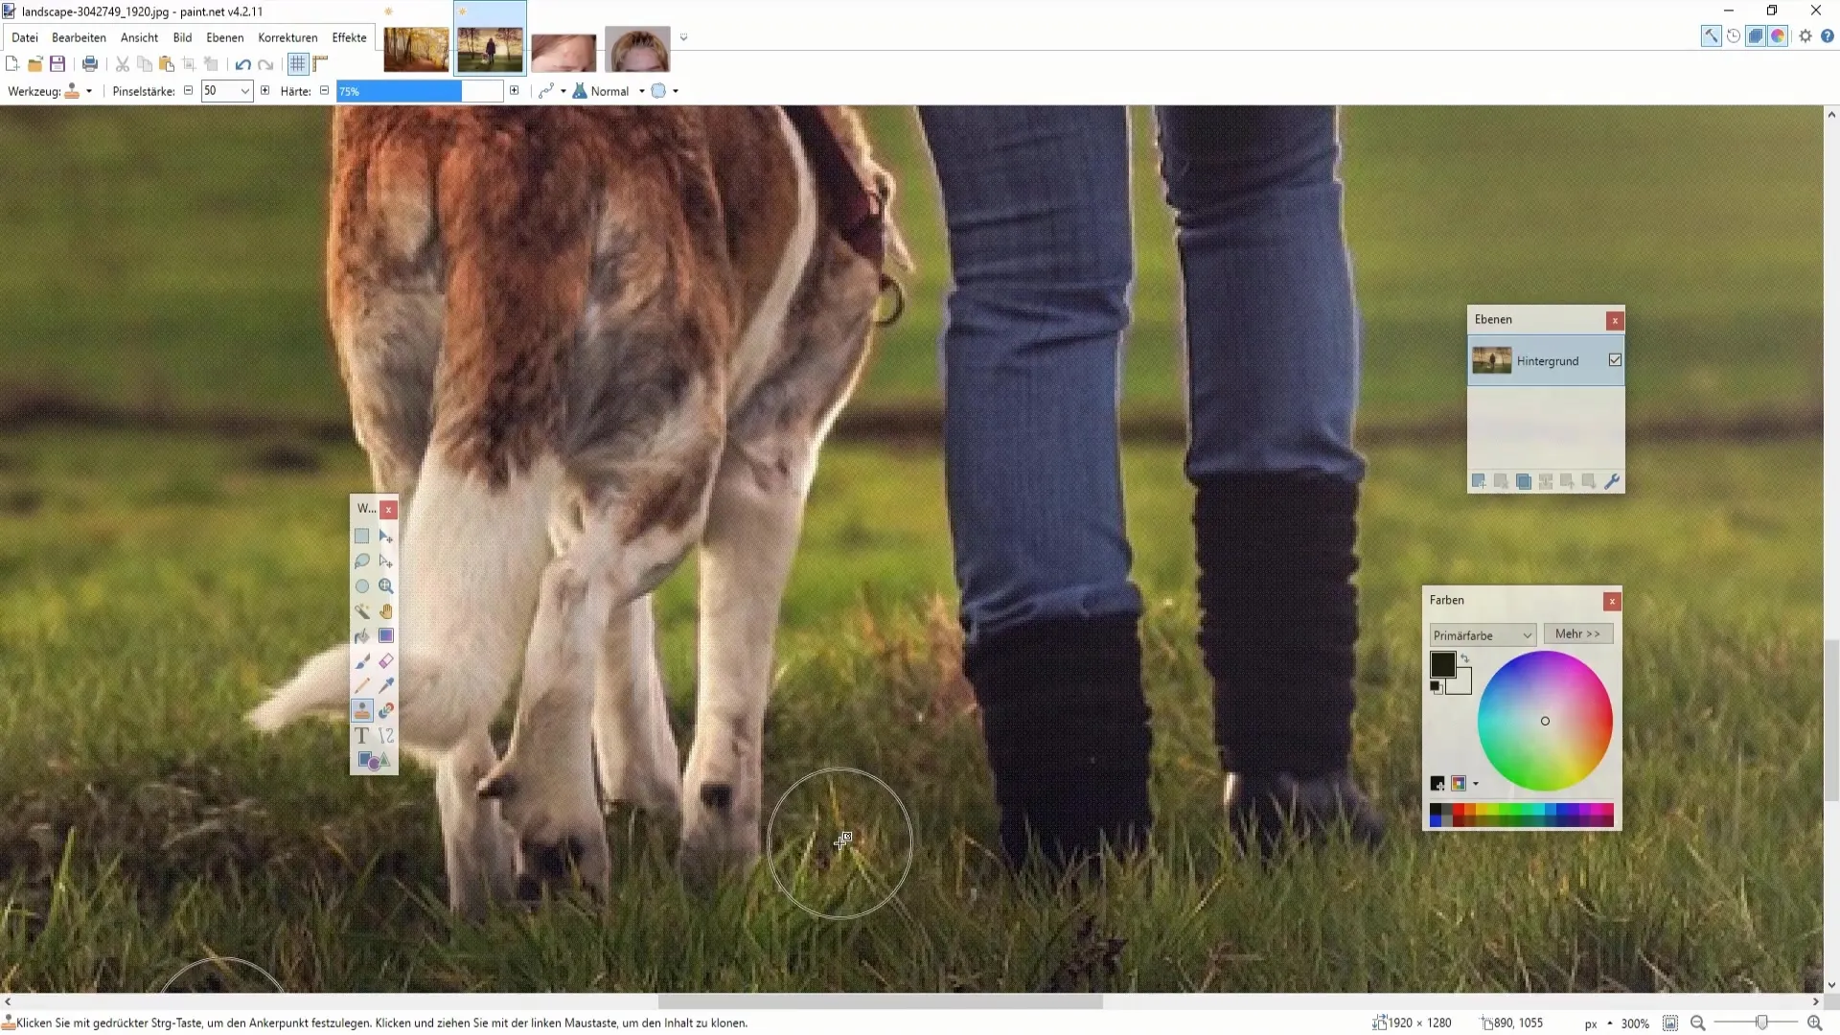Click the primary color swatch
This screenshot has width=1840, height=1035.
click(x=1442, y=664)
